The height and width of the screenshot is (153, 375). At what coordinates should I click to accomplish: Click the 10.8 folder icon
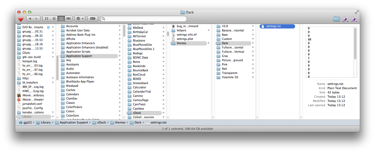[x=218, y=26]
